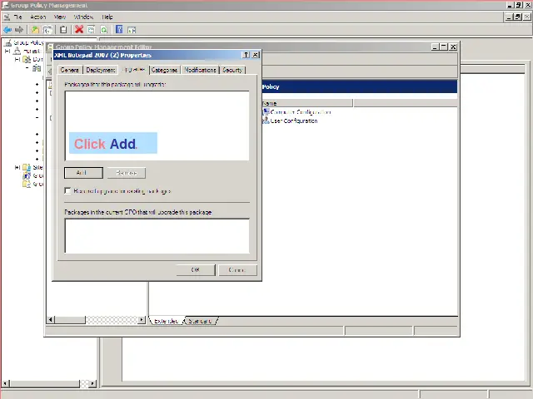The height and width of the screenshot is (399, 533).
Task: Open the Computer Configuration node icon
Action: click(x=266, y=112)
